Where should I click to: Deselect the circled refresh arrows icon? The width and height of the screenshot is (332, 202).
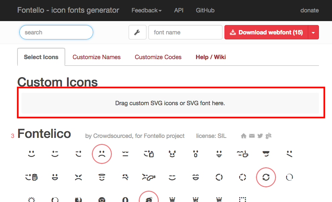pyautogui.click(x=266, y=177)
